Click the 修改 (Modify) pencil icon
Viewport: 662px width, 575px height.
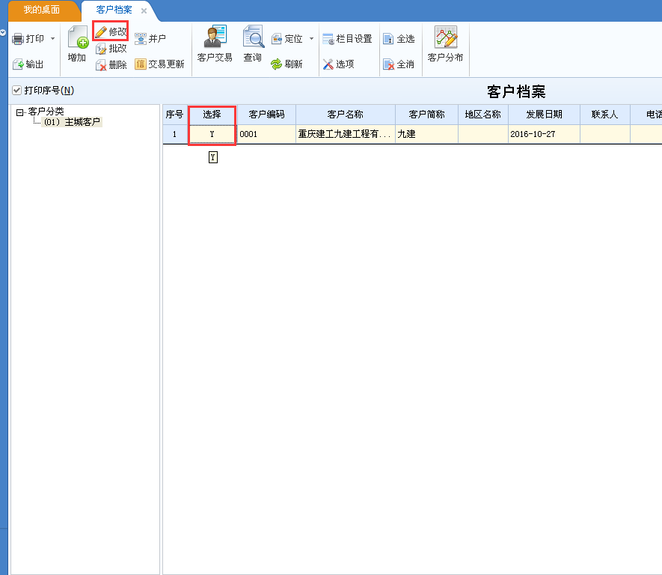(101, 31)
